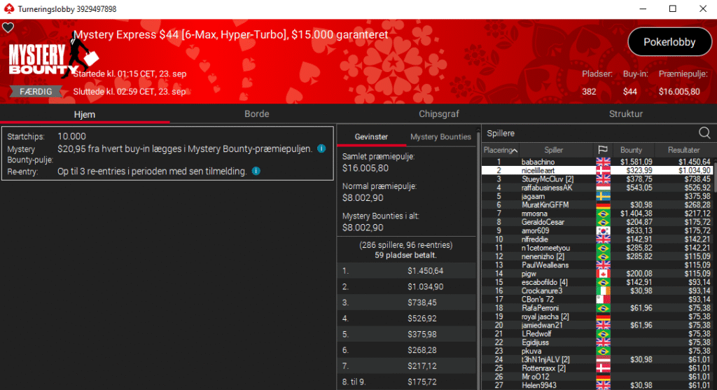Switch to the Borde tab
Image resolution: width=717 pixels, height=390 pixels.
[x=256, y=114]
